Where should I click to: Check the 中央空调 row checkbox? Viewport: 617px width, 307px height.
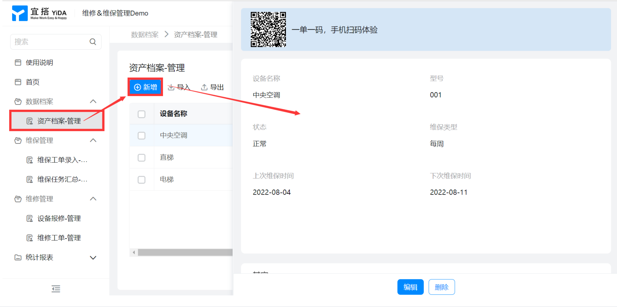pos(142,136)
